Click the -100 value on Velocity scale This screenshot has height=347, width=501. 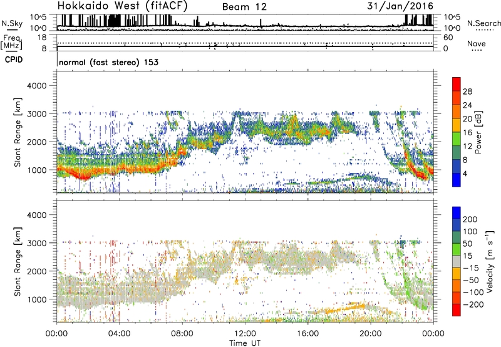coord(473,292)
